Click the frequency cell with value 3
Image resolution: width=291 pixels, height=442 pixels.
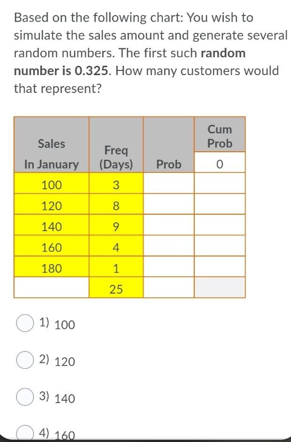point(116,185)
